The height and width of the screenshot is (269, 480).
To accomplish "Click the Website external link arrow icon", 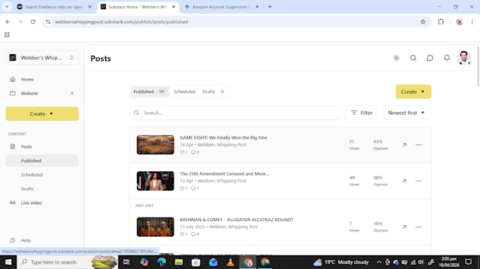I will [x=71, y=94].
